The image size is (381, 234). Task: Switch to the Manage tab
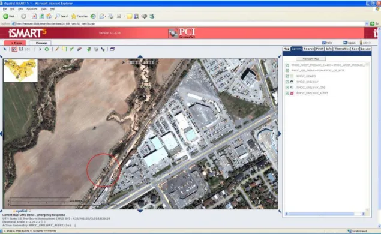click(40, 43)
